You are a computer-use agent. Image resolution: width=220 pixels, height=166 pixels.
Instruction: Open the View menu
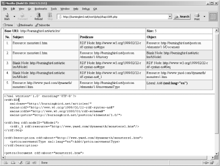[21, 9]
